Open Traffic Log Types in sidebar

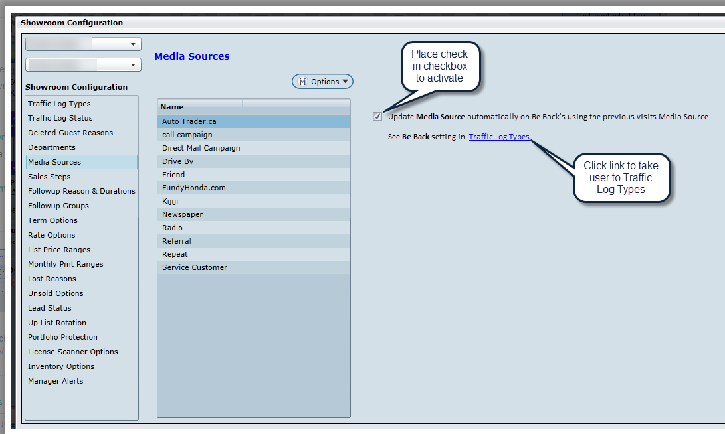tap(59, 104)
